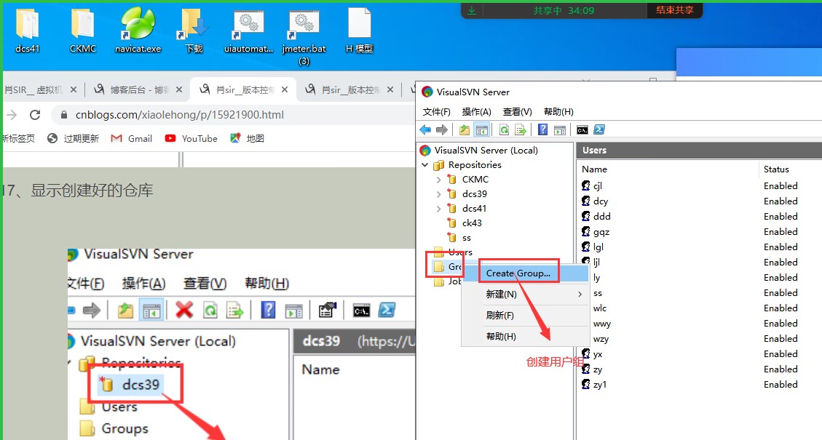Click the Refresh icon in VisualSVN toolbar

click(504, 129)
